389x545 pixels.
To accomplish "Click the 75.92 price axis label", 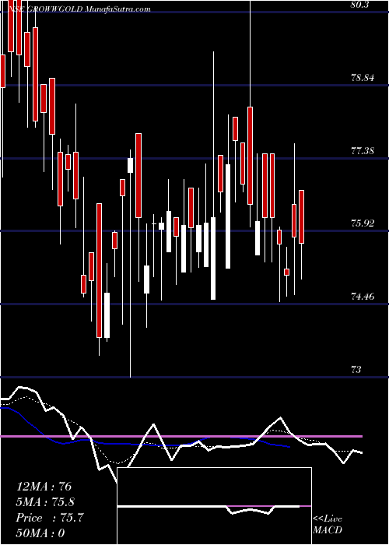I will 363,223.
